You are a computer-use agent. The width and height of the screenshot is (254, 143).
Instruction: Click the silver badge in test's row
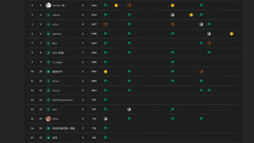129,109
